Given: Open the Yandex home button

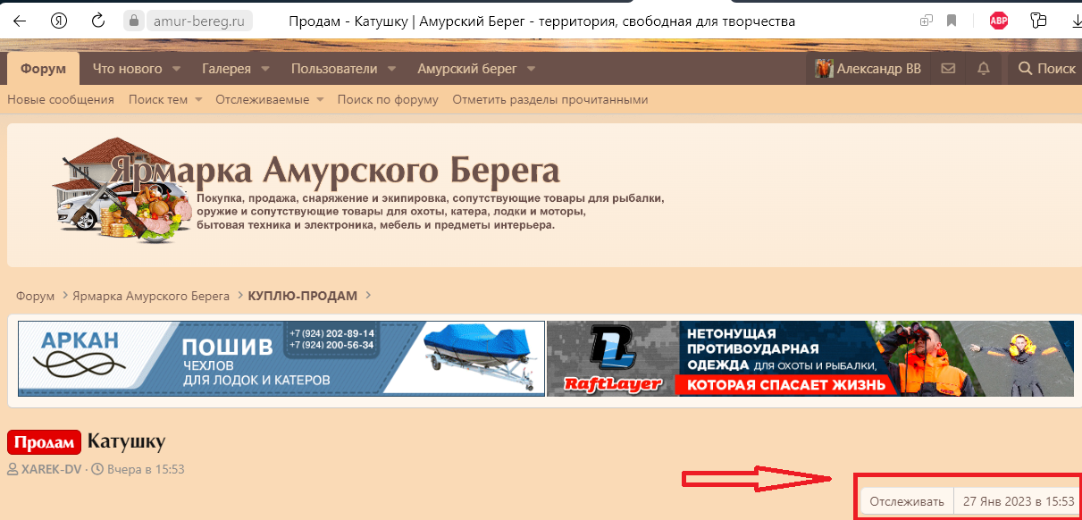Looking at the screenshot, I should coord(59,20).
